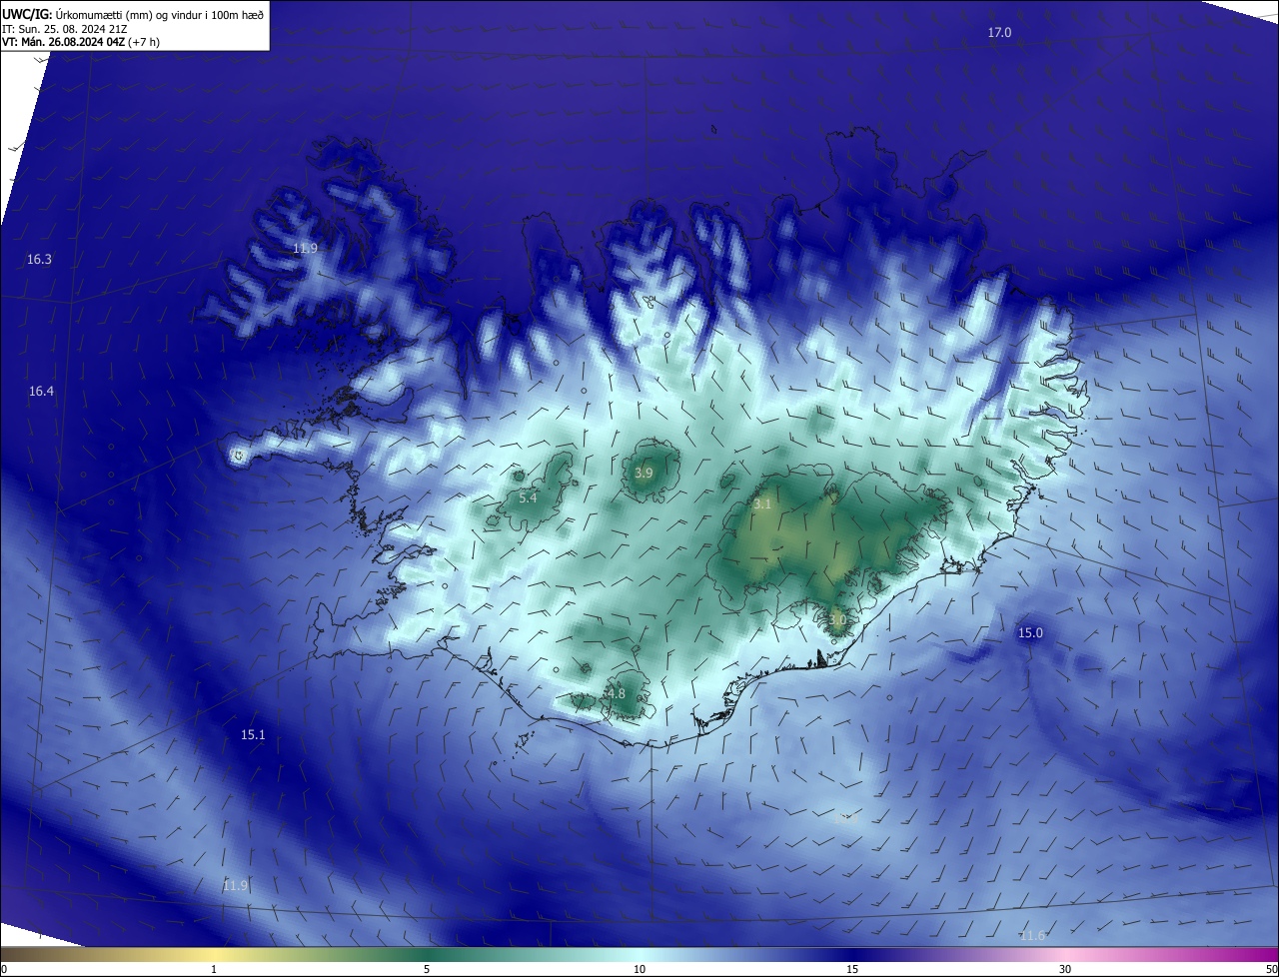Click the 15 tick on the color scale
Image resolution: width=1279 pixels, height=977 pixels.
point(852,970)
